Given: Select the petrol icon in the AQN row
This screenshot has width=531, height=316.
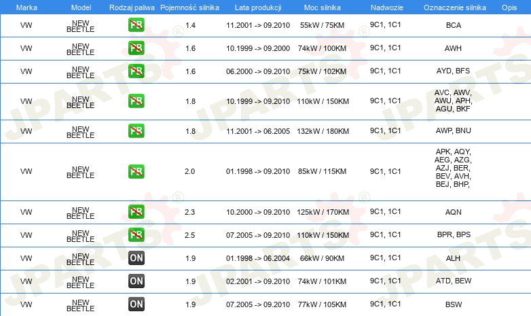Looking at the screenshot, I should pyautogui.click(x=136, y=212).
